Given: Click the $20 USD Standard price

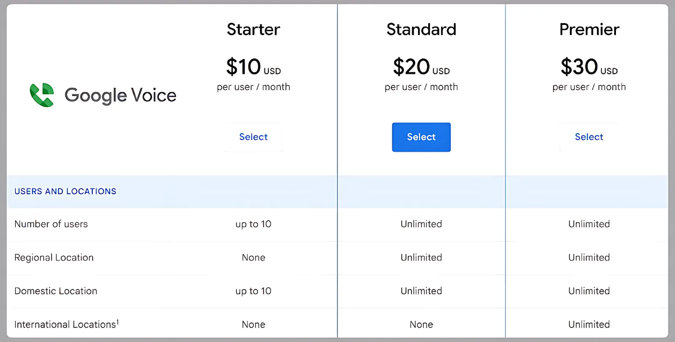Looking at the screenshot, I should 421,67.
